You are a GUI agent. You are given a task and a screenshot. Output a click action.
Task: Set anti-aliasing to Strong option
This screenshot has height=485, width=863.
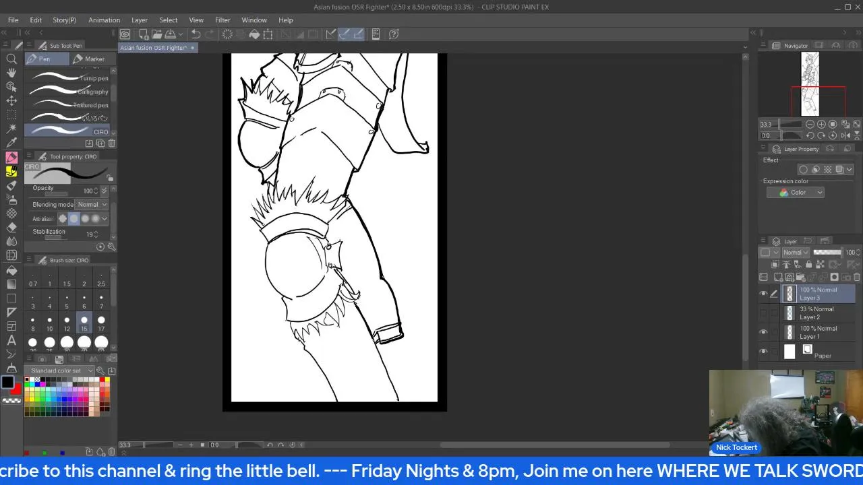95,218
